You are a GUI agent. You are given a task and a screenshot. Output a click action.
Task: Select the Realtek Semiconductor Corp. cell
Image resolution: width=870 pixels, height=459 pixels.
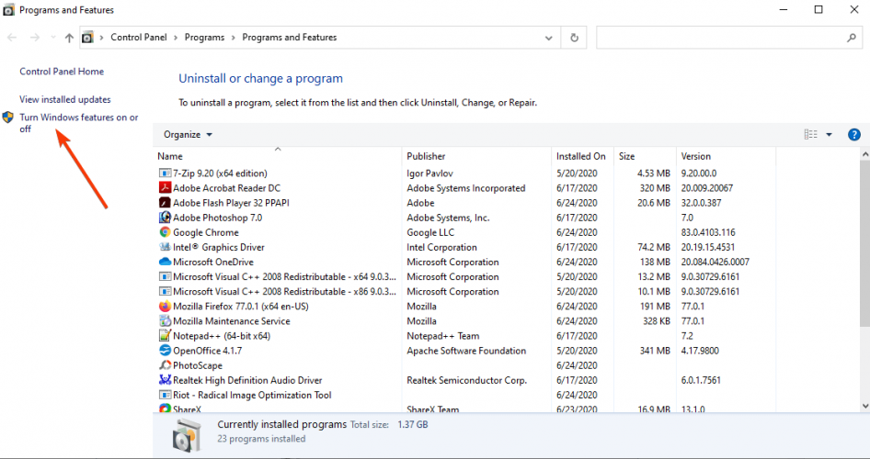pyautogui.click(x=466, y=380)
